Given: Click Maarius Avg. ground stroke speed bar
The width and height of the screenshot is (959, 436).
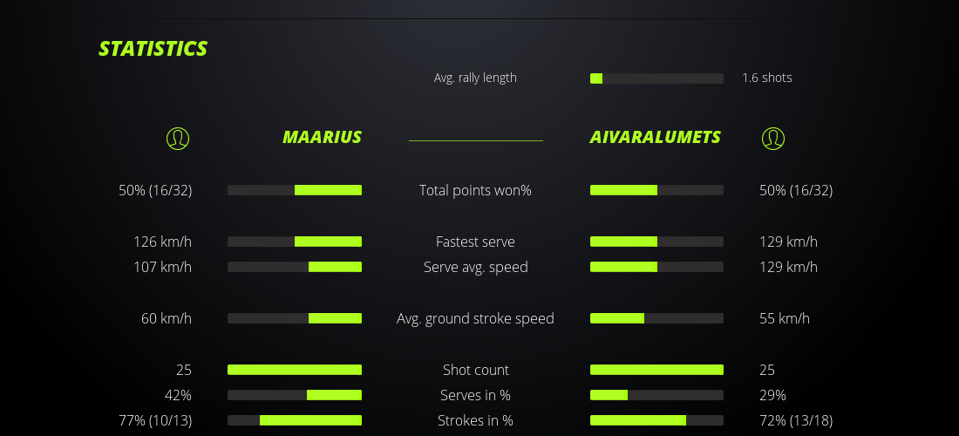Looking at the screenshot, I should click(x=295, y=318).
